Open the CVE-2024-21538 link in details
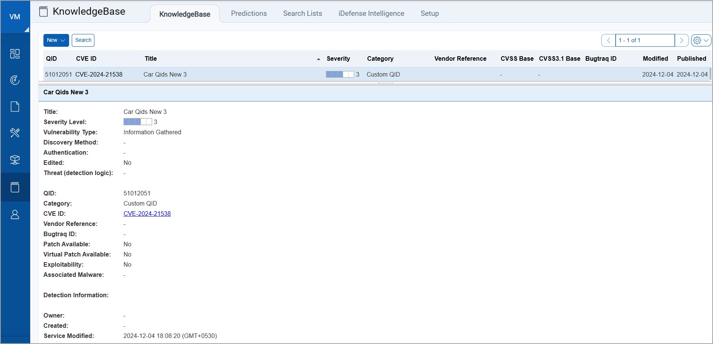 coord(147,213)
